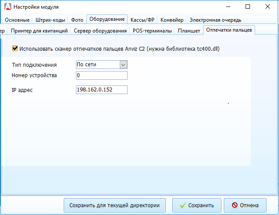Select the Планшет sub-tab

pyautogui.click(x=189, y=31)
